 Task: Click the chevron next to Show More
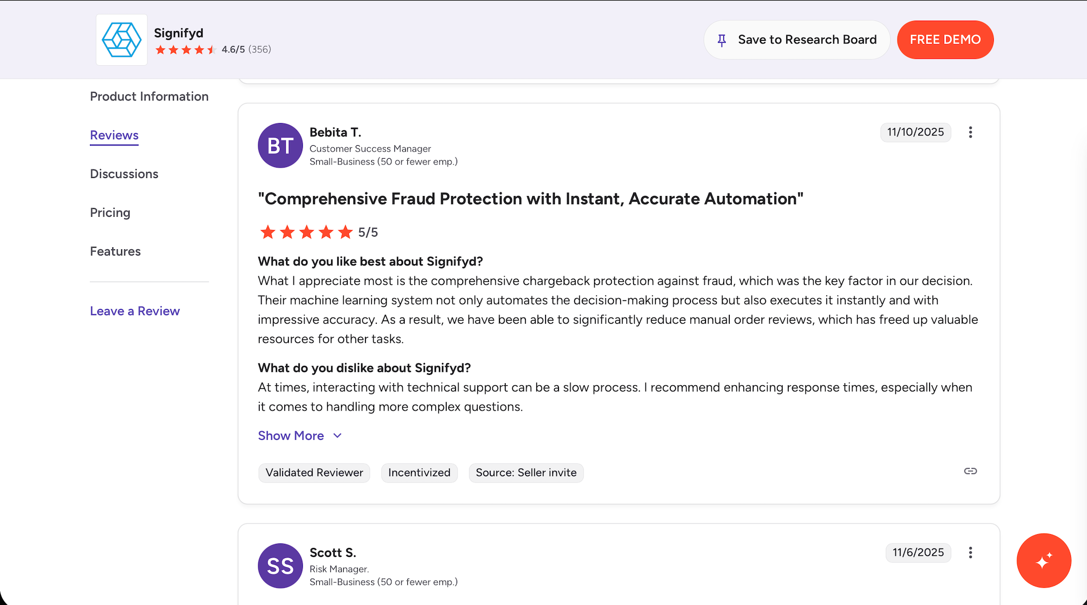[x=337, y=436]
